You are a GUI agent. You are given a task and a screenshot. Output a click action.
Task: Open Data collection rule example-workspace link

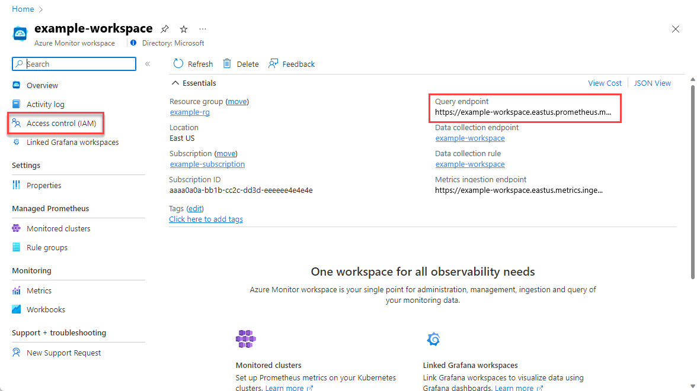(x=470, y=164)
